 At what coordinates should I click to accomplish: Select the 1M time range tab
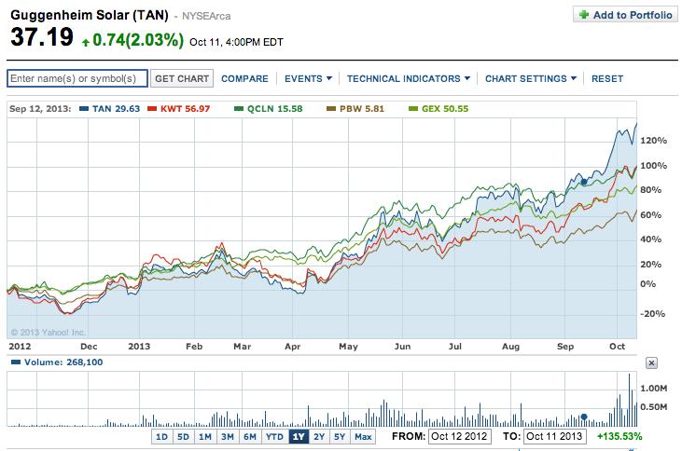point(205,437)
